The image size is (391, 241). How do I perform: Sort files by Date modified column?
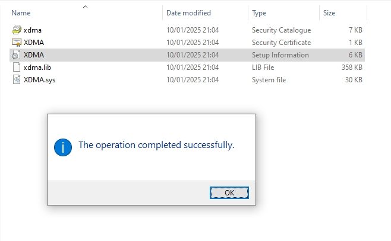(188, 13)
